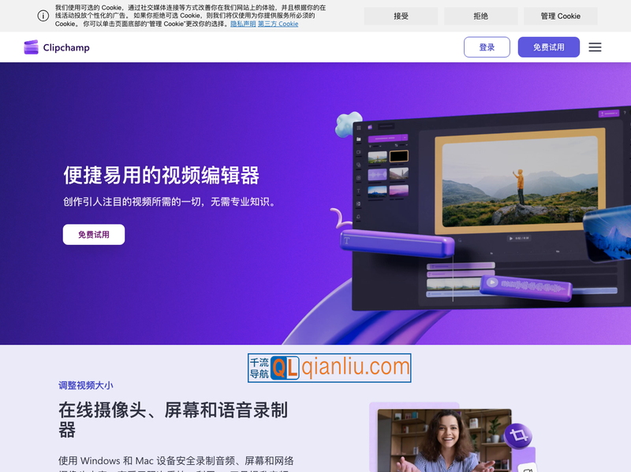
Task: Open the sort dropdown in the media panel
Action: coord(401,145)
